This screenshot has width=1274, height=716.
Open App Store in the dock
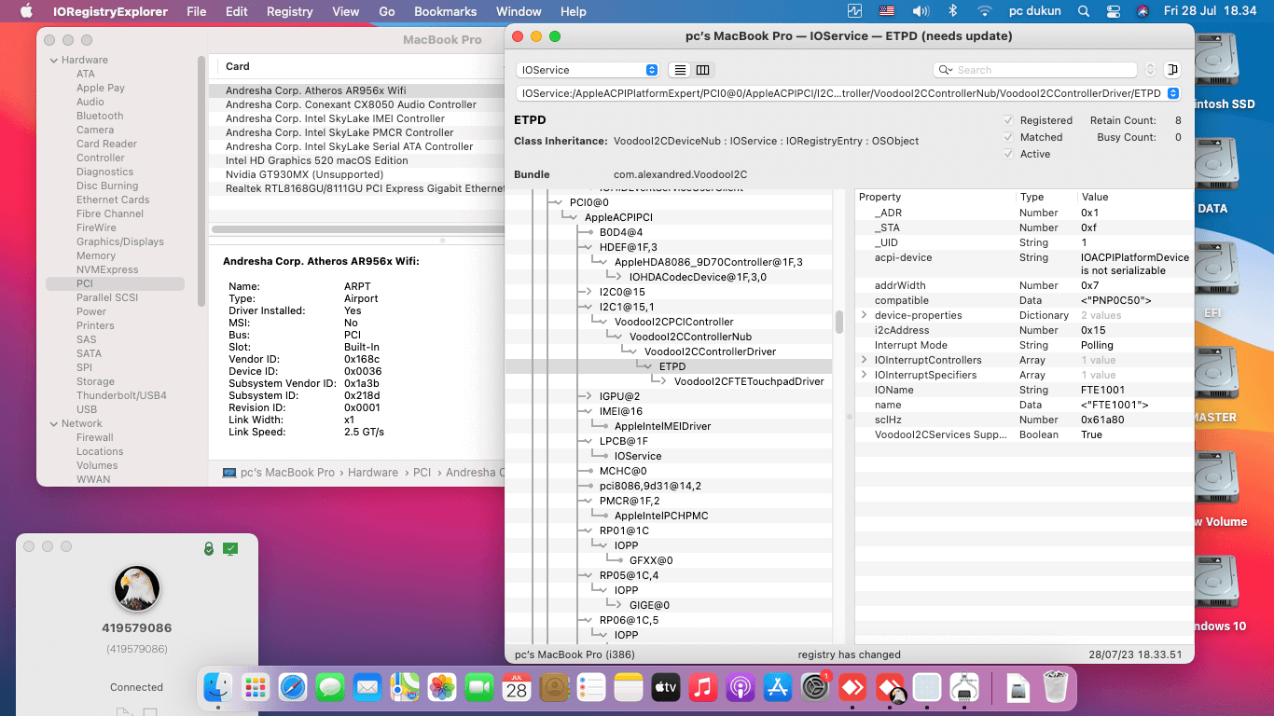click(x=778, y=688)
